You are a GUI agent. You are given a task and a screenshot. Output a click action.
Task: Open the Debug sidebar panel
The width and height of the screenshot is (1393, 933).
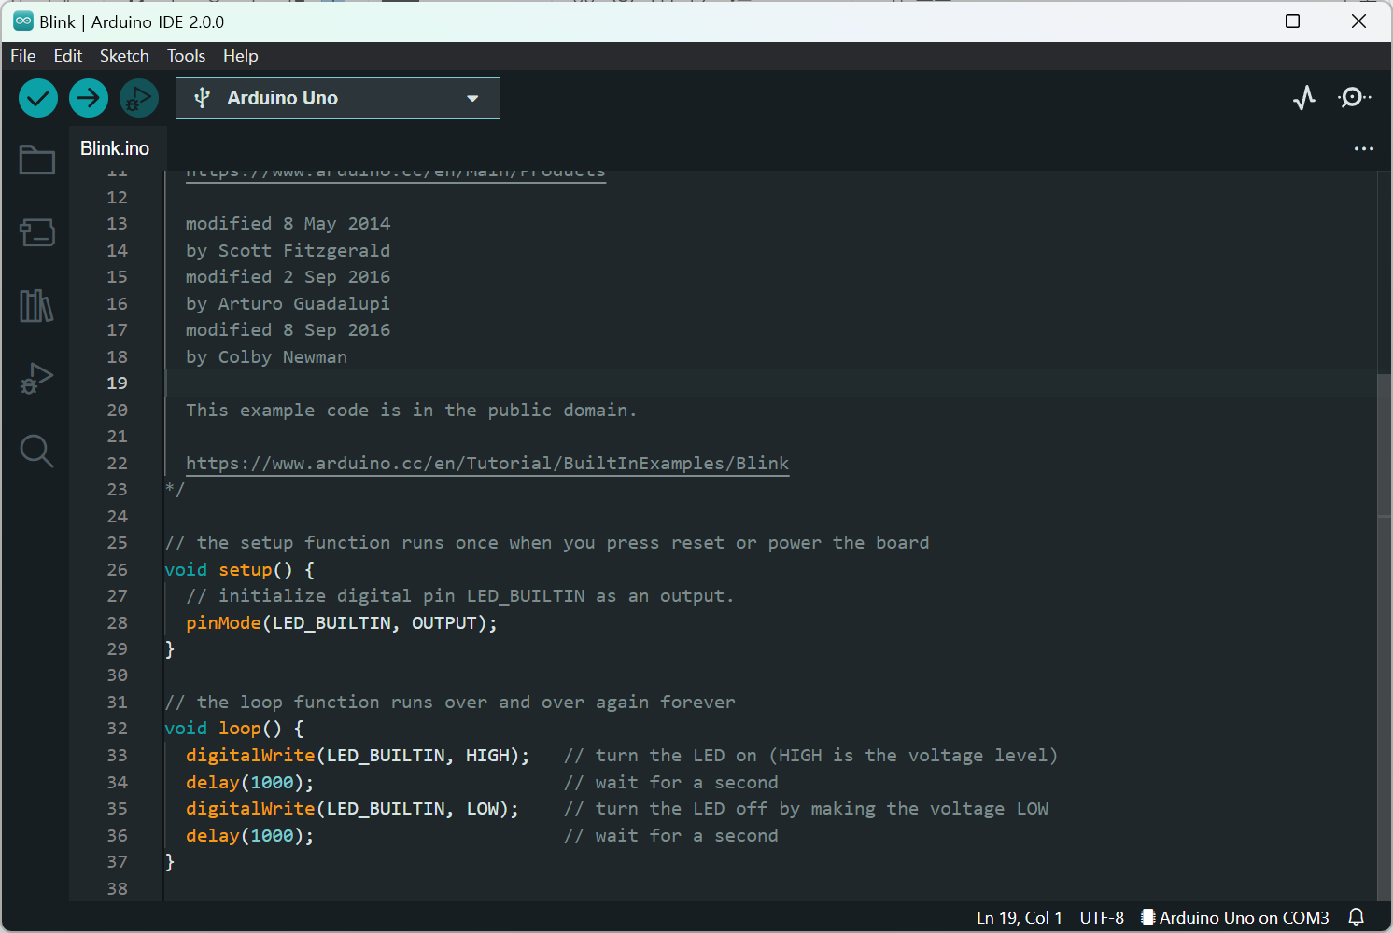(37, 378)
